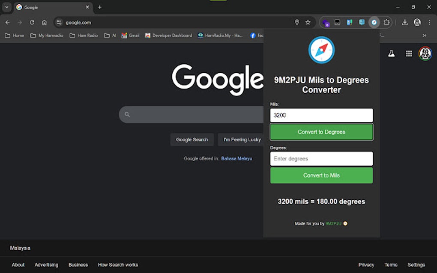Open the browser three-dot menu
The width and height of the screenshot is (437, 273).
(x=429, y=22)
